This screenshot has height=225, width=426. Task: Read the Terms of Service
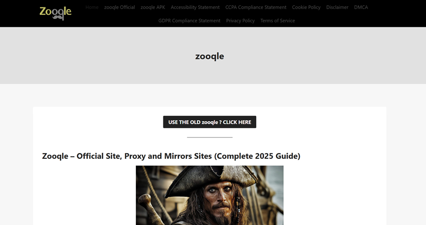coord(277,21)
